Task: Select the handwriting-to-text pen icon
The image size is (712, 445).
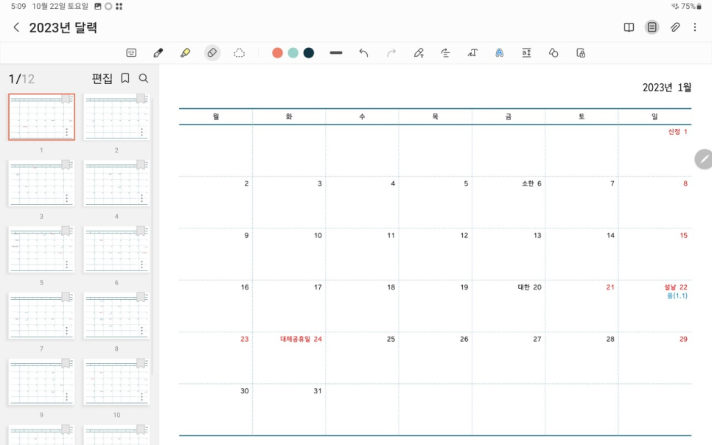Action: 419,52
